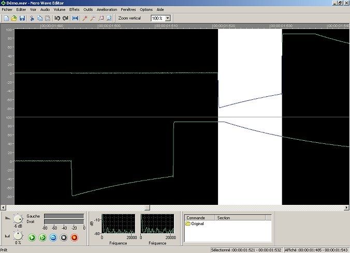Open the Audio menu
This screenshot has height=253, width=350.
coord(45,10)
